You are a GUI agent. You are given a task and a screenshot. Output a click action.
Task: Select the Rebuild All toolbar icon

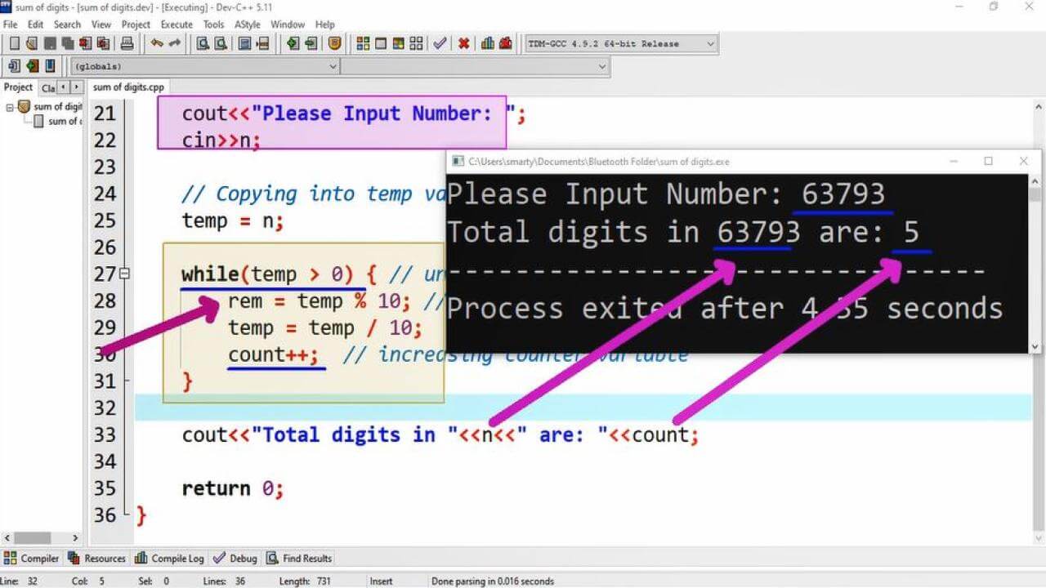(x=417, y=44)
